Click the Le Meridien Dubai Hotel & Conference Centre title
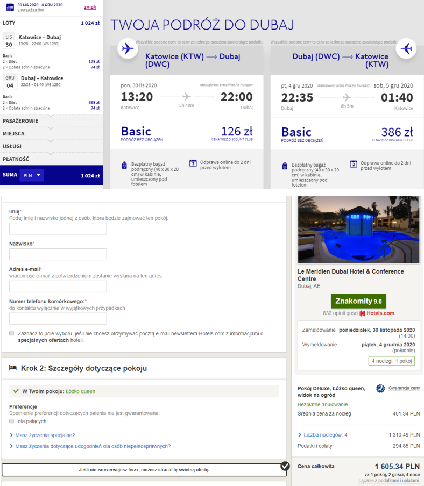424x486 pixels. tap(350, 275)
